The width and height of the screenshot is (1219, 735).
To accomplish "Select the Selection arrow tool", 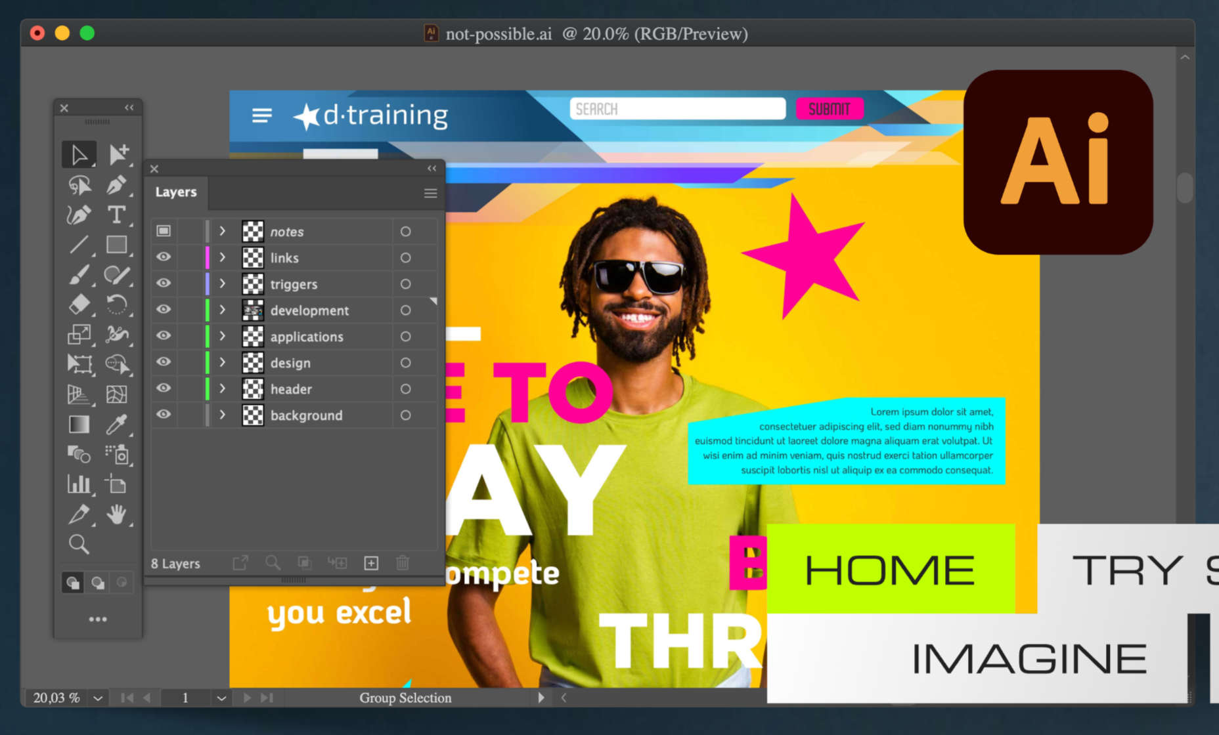I will click(79, 155).
